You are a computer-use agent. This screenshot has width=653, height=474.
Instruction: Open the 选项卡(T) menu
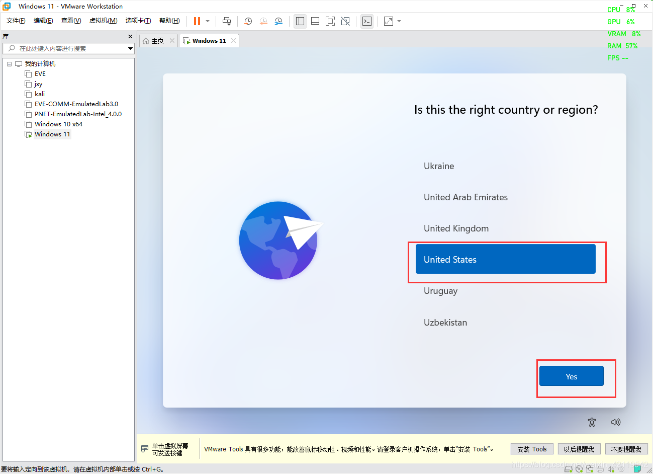pyautogui.click(x=138, y=21)
